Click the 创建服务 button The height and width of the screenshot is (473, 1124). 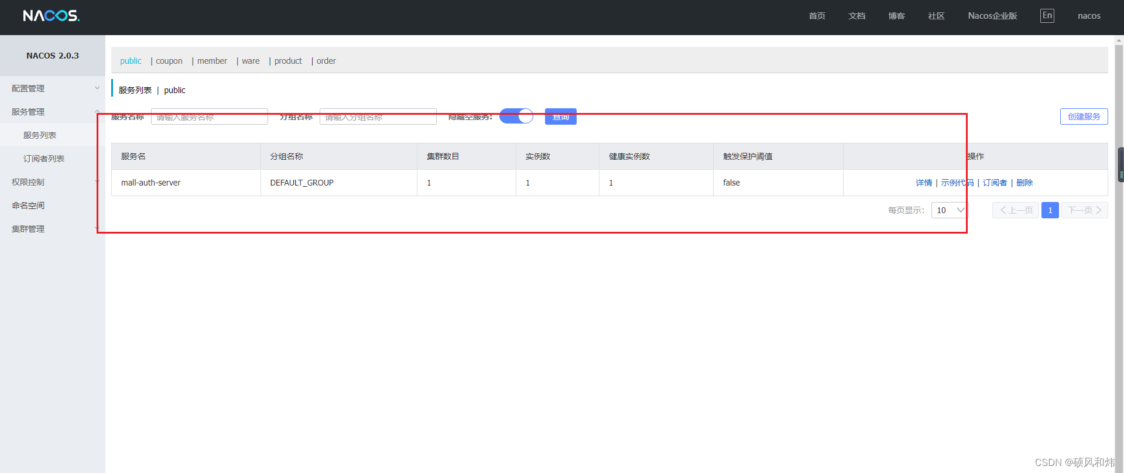point(1084,116)
